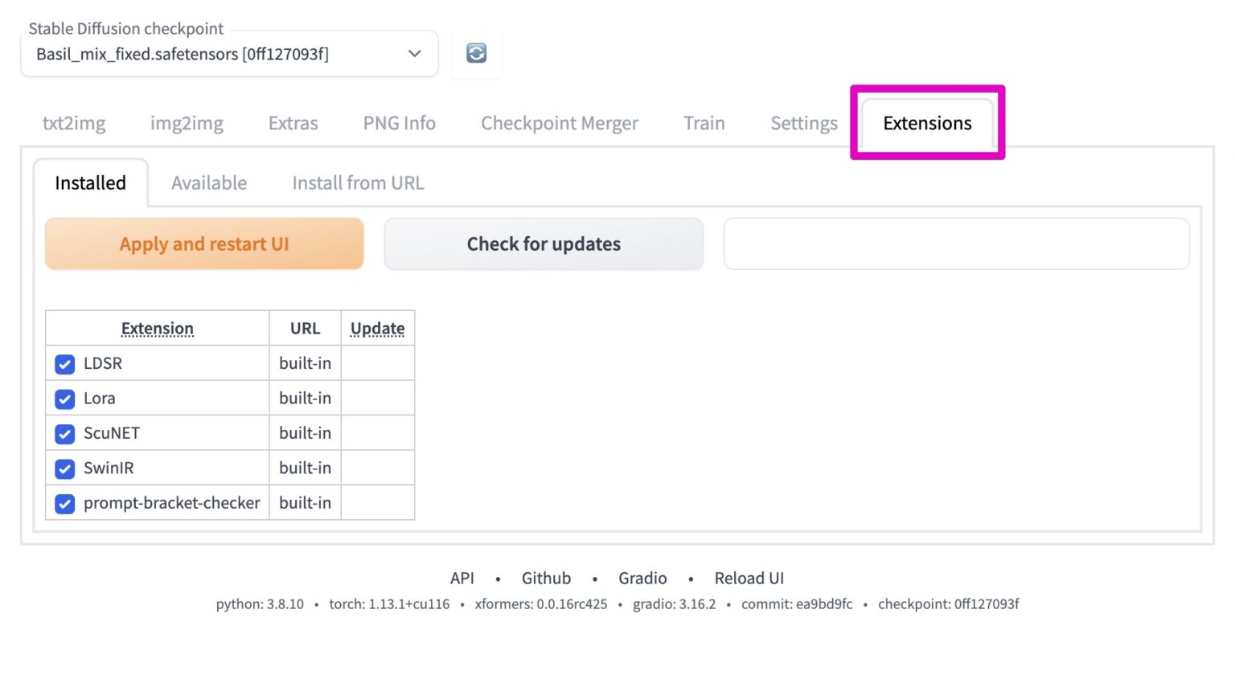Uncheck the LDSR extension
This screenshot has width=1235, height=683.
click(64, 364)
